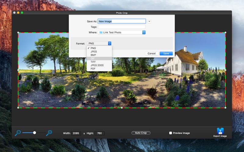244x152 pixels.
Task: Cancel the save dialog
Action: coord(152,54)
